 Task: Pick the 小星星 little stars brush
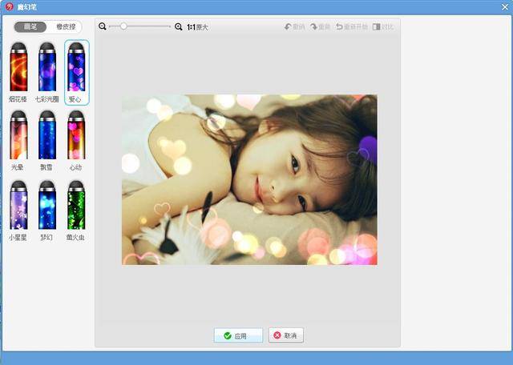coord(18,207)
